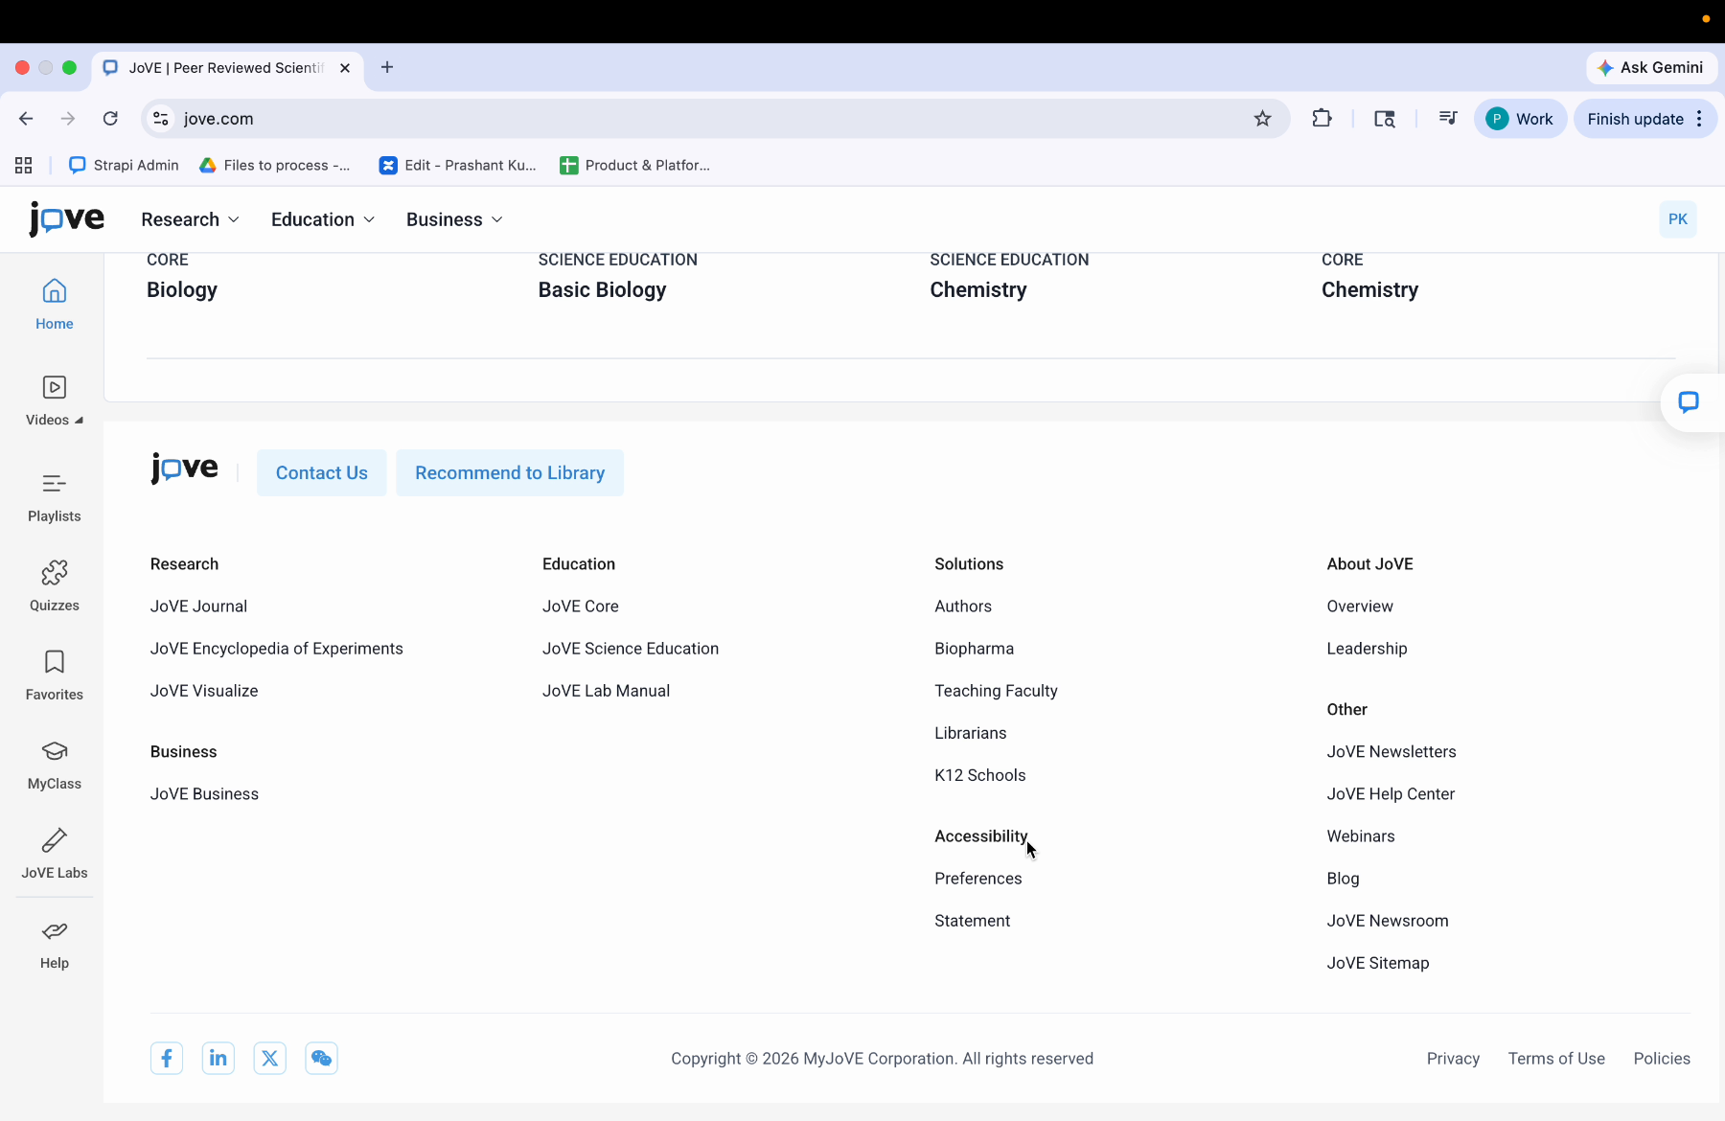Open JoVE Newsletters link
This screenshot has width=1725, height=1121.
click(1391, 752)
